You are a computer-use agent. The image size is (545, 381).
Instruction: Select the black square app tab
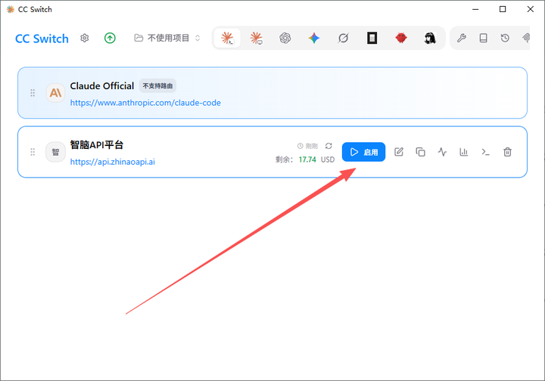pyautogui.click(x=372, y=38)
